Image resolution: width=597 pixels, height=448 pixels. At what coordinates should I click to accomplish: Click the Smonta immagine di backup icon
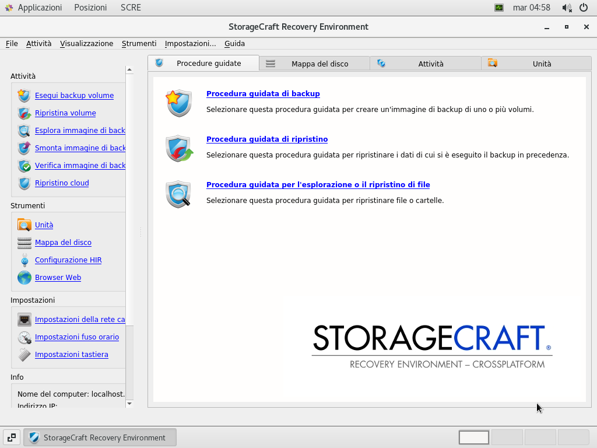coord(24,148)
